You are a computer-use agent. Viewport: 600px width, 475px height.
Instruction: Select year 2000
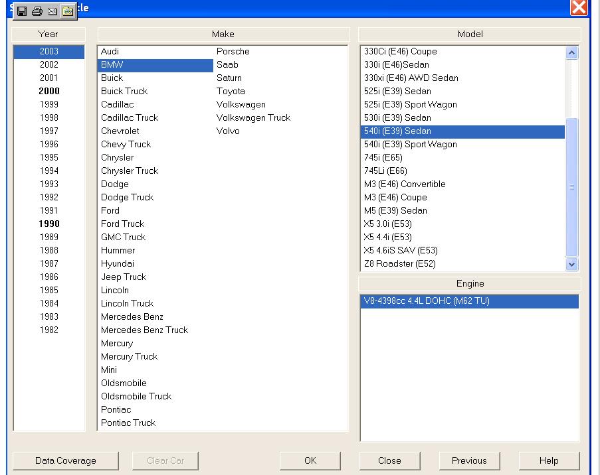coord(49,91)
